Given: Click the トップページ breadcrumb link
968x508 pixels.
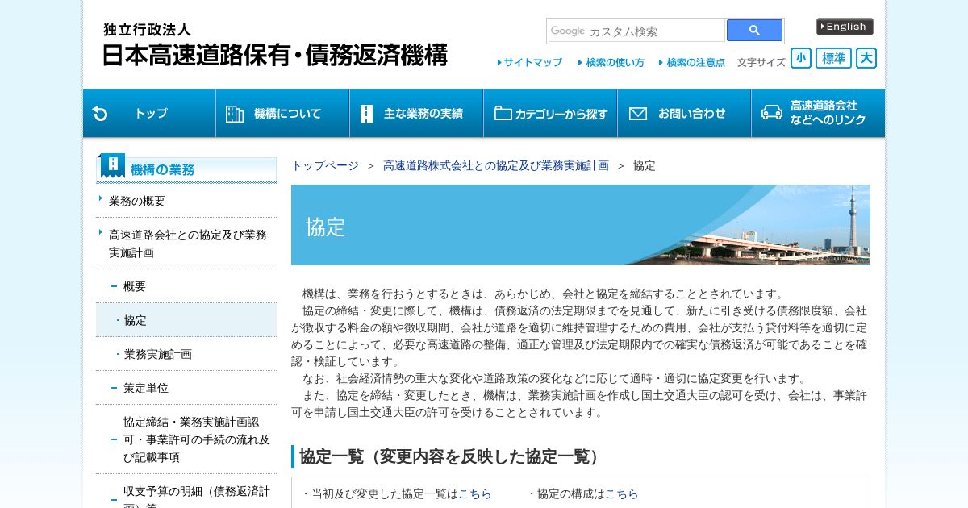Looking at the screenshot, I should coord(325,165).
